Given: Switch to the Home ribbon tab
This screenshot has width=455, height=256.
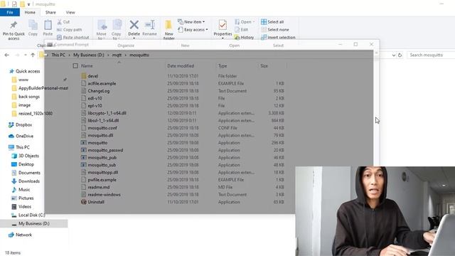Looking at the screenshot, I should coord(30,13).
